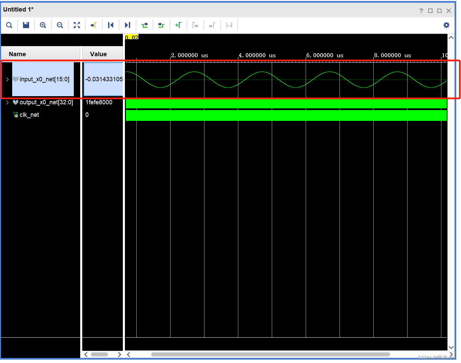This screenshot has width=461, height=363.
Task: Select the clk_net signal row
Action: [x=29, y=115]
